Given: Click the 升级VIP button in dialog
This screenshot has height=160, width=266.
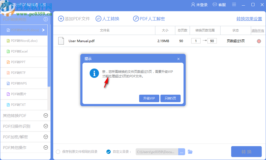Looking at the screenshot, I should point(149,98).
